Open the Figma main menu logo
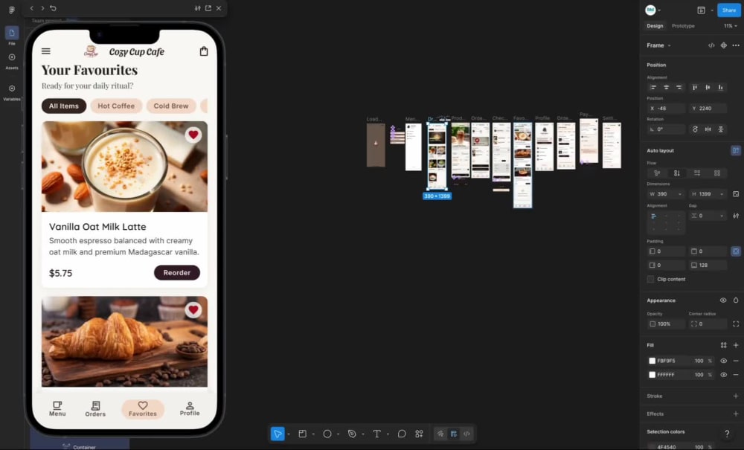 pos(12,10)
